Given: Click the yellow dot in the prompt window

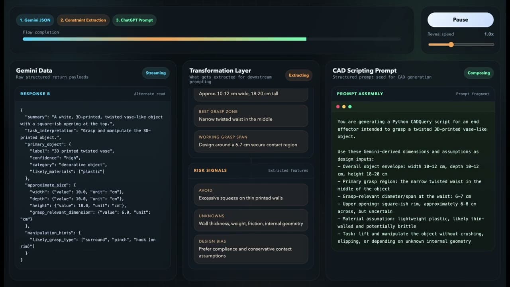Looking at the screenshot, I should click(344, 107).
